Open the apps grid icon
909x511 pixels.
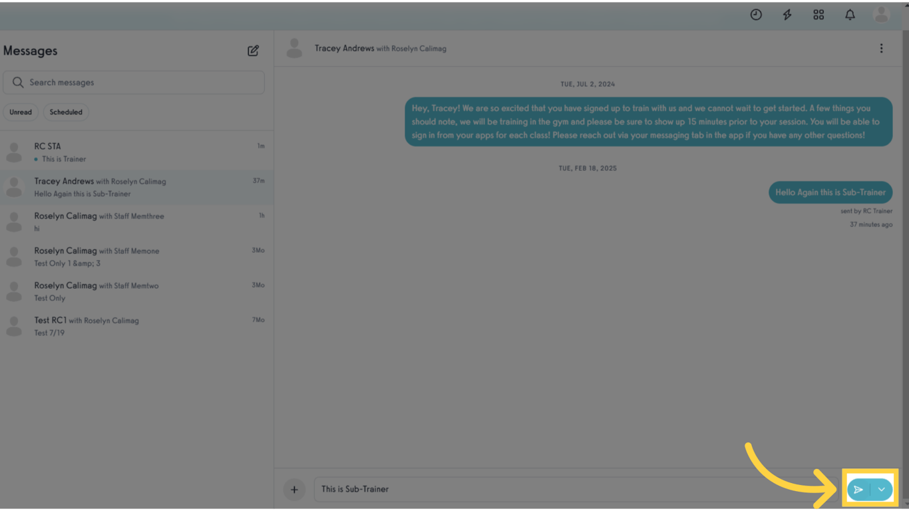click(x=818, y=15)
